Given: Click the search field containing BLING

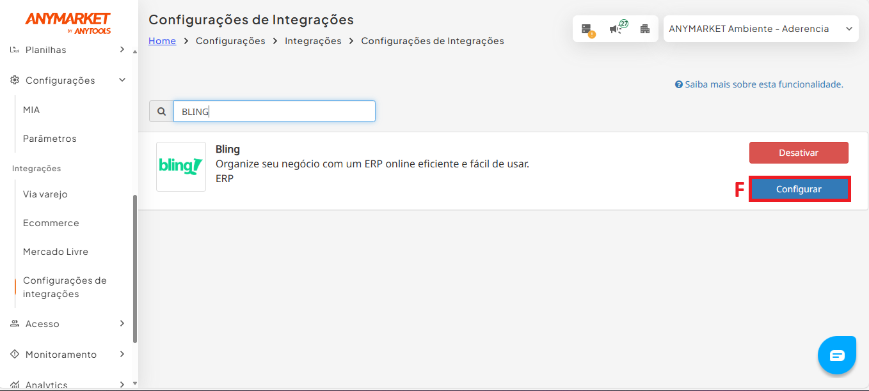Looking at the screenshot, I should 274,111.
